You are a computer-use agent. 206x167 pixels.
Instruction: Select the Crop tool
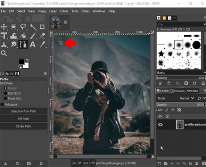42,27
